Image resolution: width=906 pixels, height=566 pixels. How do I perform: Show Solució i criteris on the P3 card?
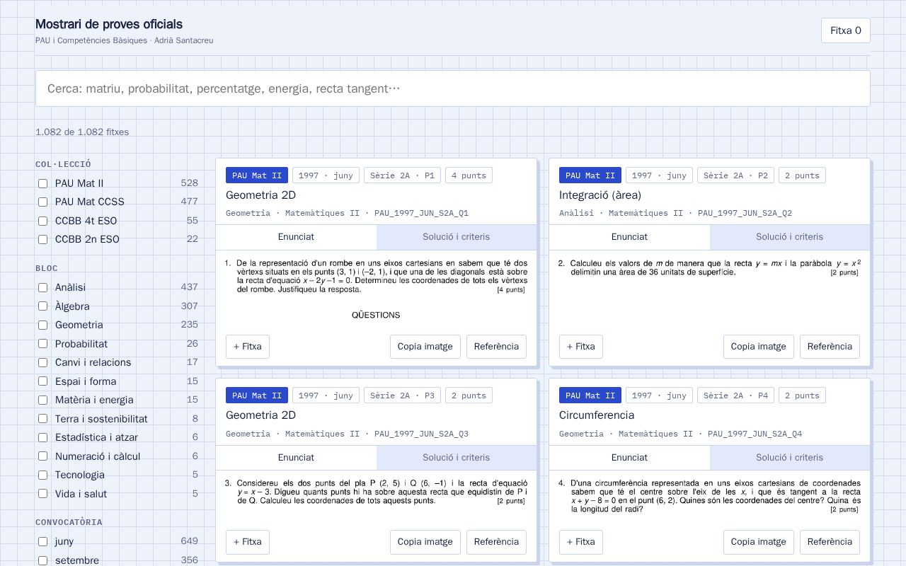(457, 457)
